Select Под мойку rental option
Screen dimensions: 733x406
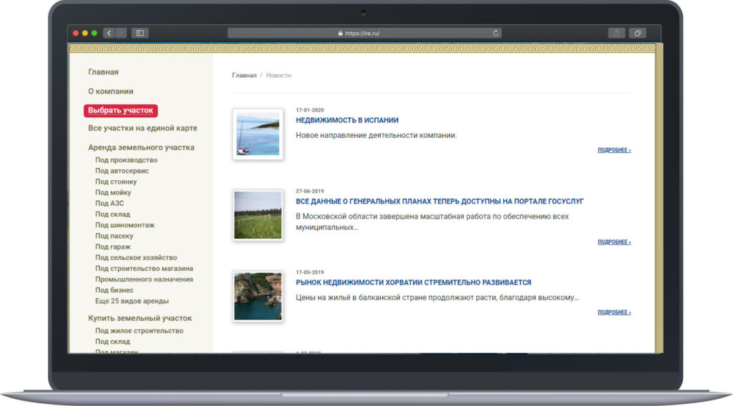pyautogui.click(x=113, y=192)
